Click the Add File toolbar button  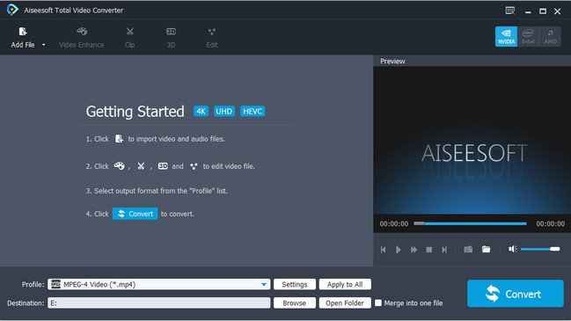click(23, 38)
